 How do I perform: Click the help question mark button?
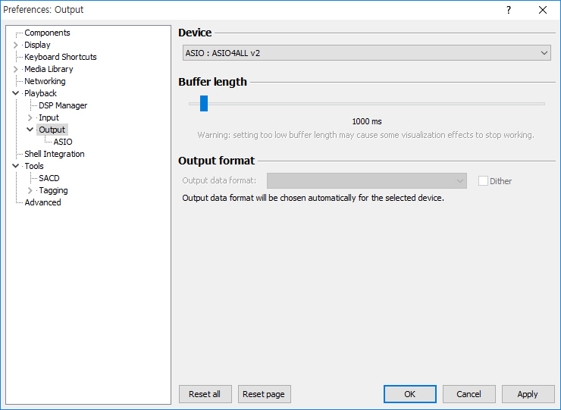pos(509,10)
